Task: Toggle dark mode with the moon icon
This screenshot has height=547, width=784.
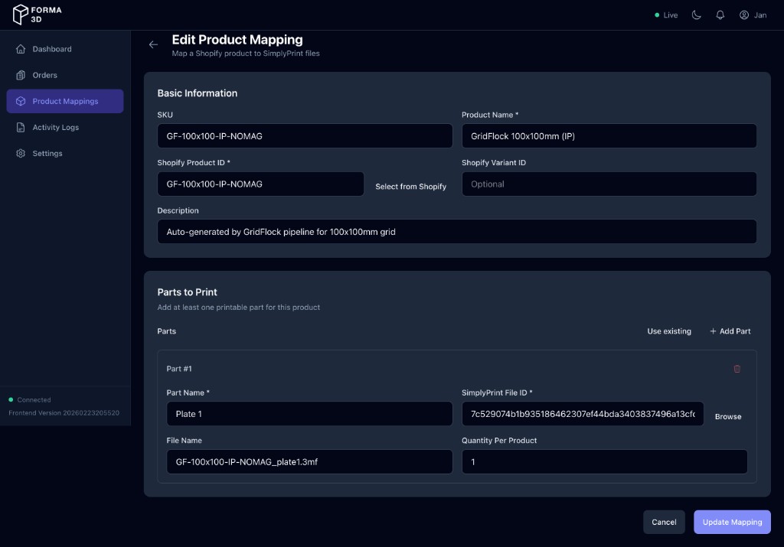Action: point(695,14)
